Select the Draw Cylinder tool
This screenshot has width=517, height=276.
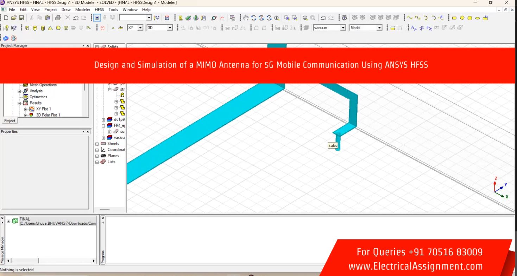pyautogui.click(x=35, y=28)
